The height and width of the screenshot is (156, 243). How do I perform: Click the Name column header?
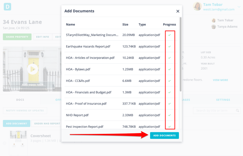tap(70, 24)
